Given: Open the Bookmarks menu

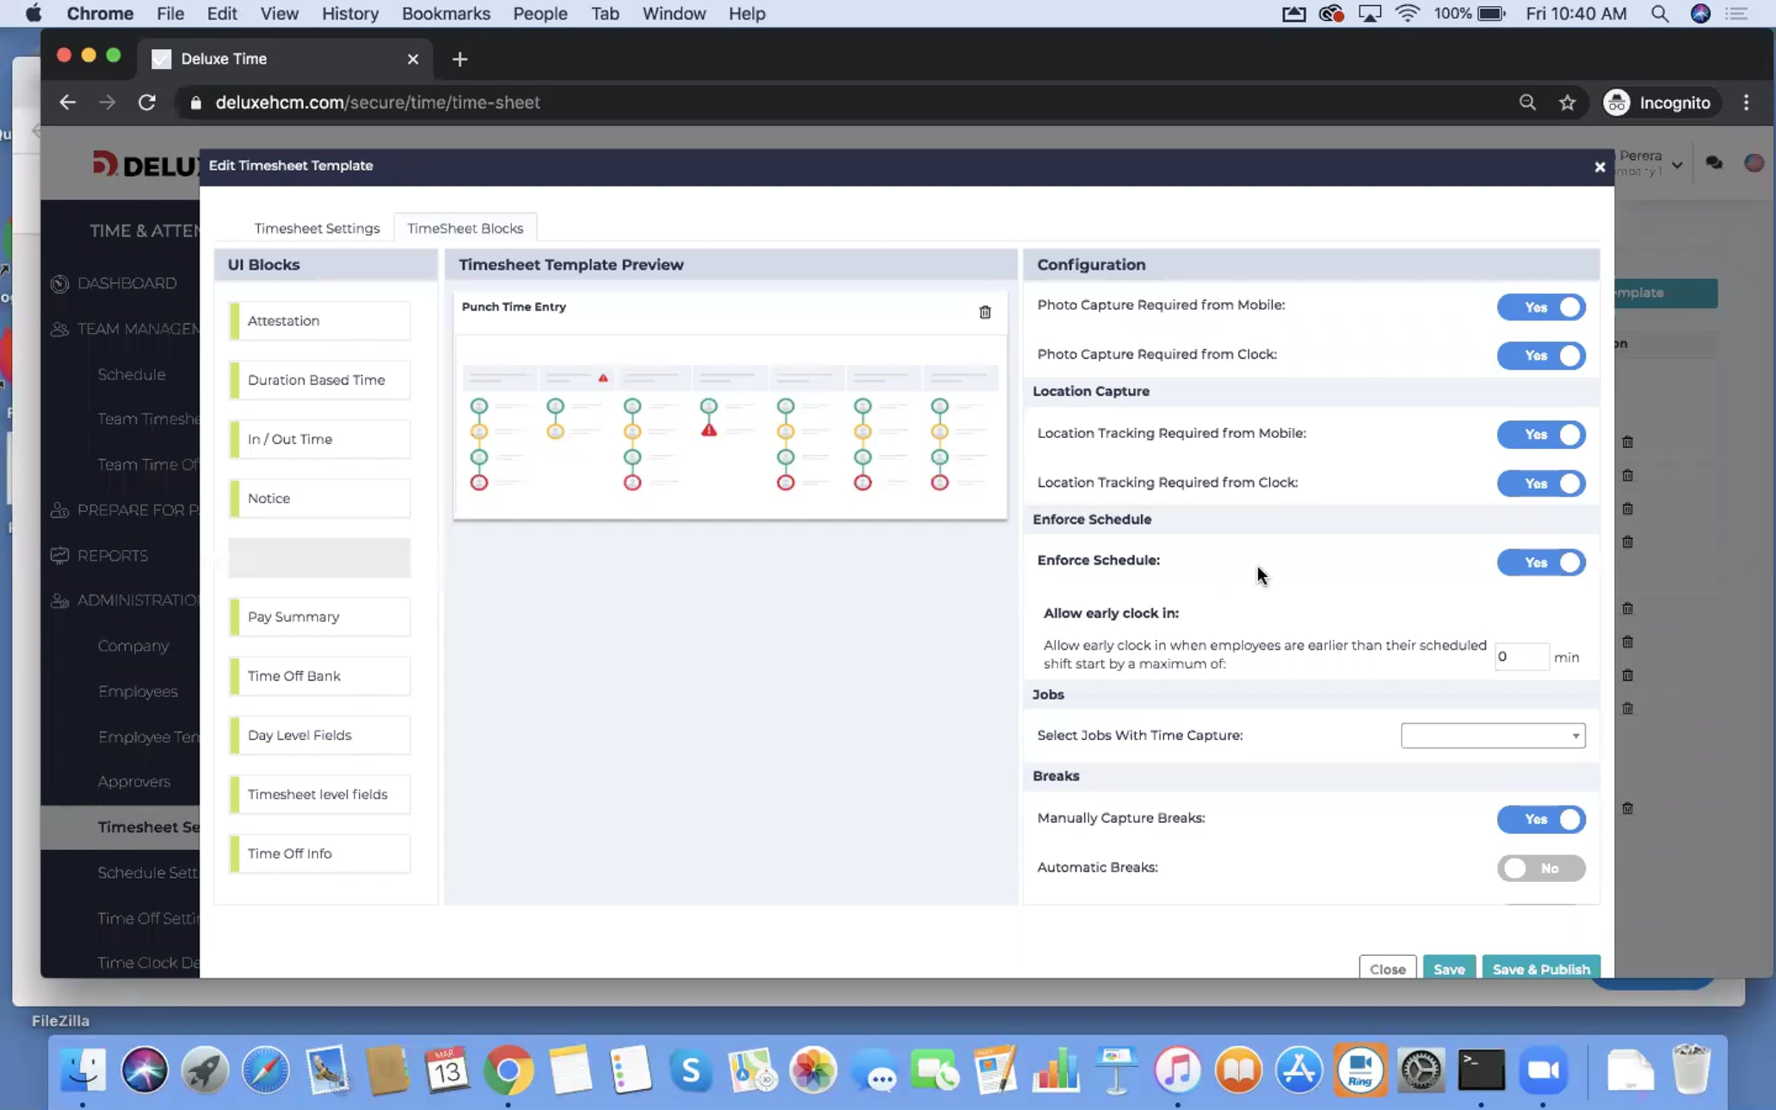Looking at the screenshot, I should pyautogui.click(x=445, y=13).
